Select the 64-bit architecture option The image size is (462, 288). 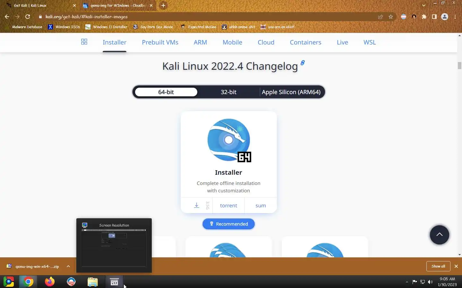[x=166, y=92]
